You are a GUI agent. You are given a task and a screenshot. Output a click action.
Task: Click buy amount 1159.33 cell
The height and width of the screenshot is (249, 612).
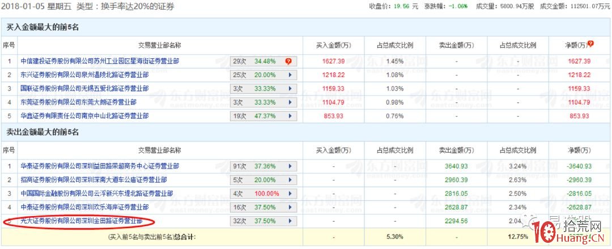click(x=333, y=88)
